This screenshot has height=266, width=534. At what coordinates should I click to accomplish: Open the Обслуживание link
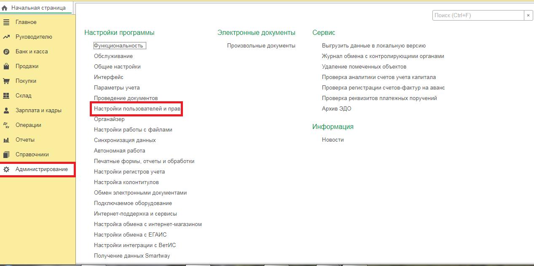[113, 56]
